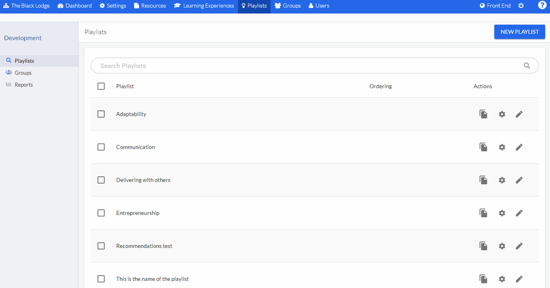Go to the Users section
Viewport: 550px width, 288px height.
click(x=318, y=6)
